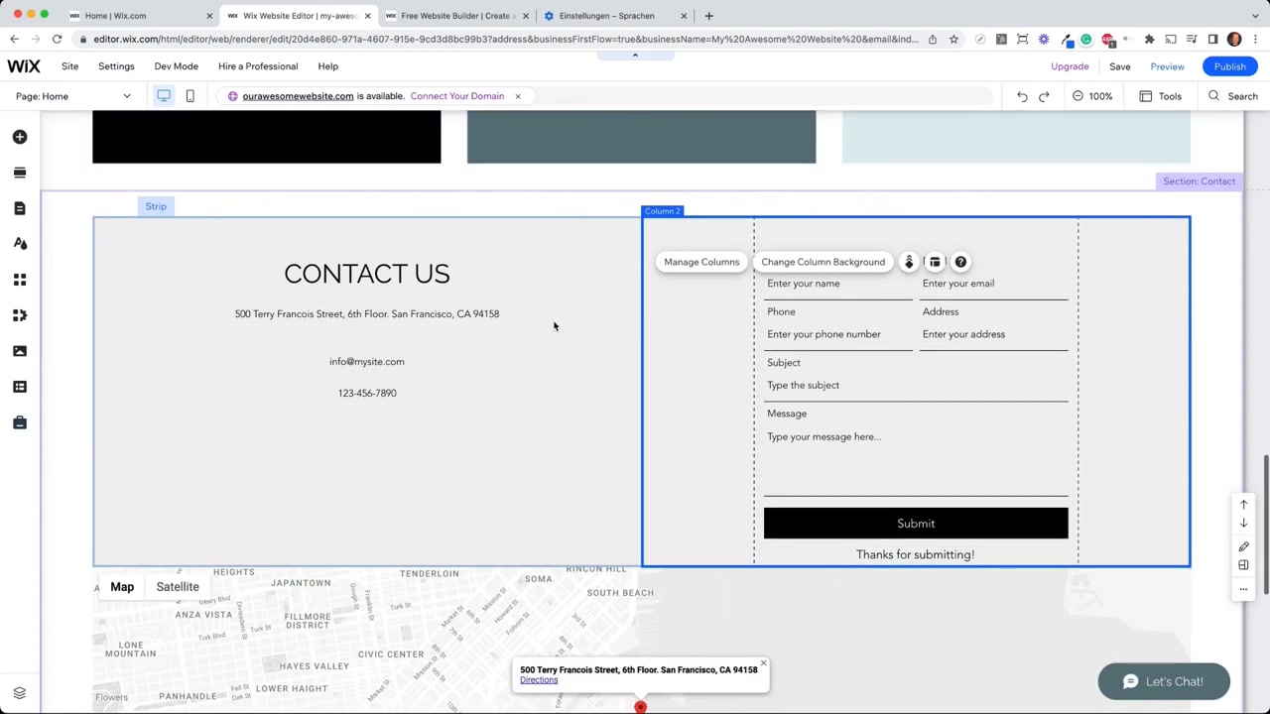
Task: Reload the browser page
Action: coord(57,39)
